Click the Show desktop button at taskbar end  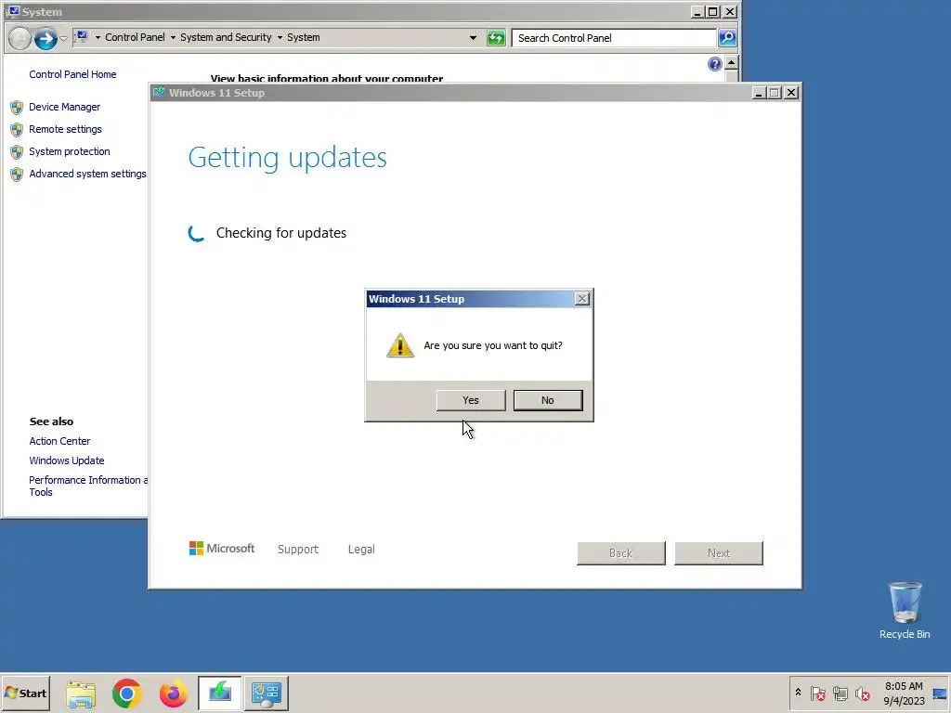(x=941, y=693)
